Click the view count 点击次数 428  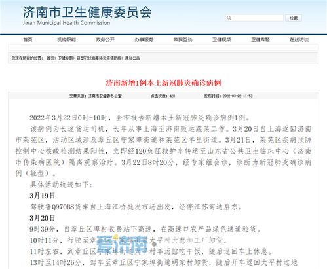(x=163, y=96)
